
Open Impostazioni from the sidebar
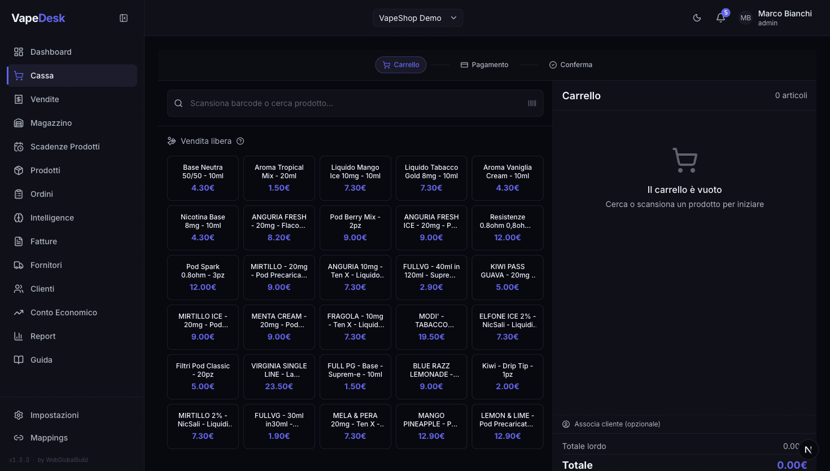click(54, 415)
